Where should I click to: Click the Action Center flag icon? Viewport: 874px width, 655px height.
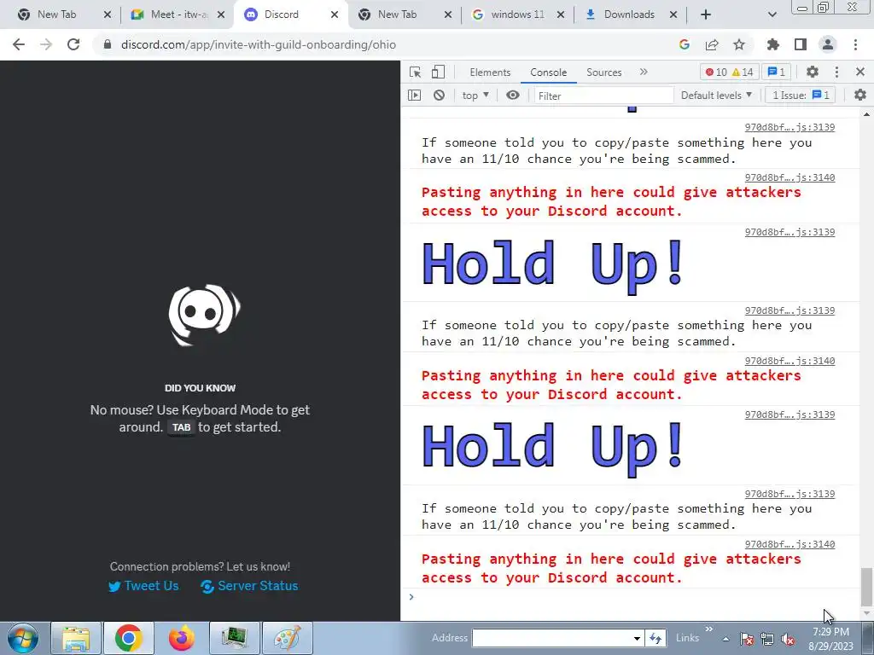[x=747, y=639]
